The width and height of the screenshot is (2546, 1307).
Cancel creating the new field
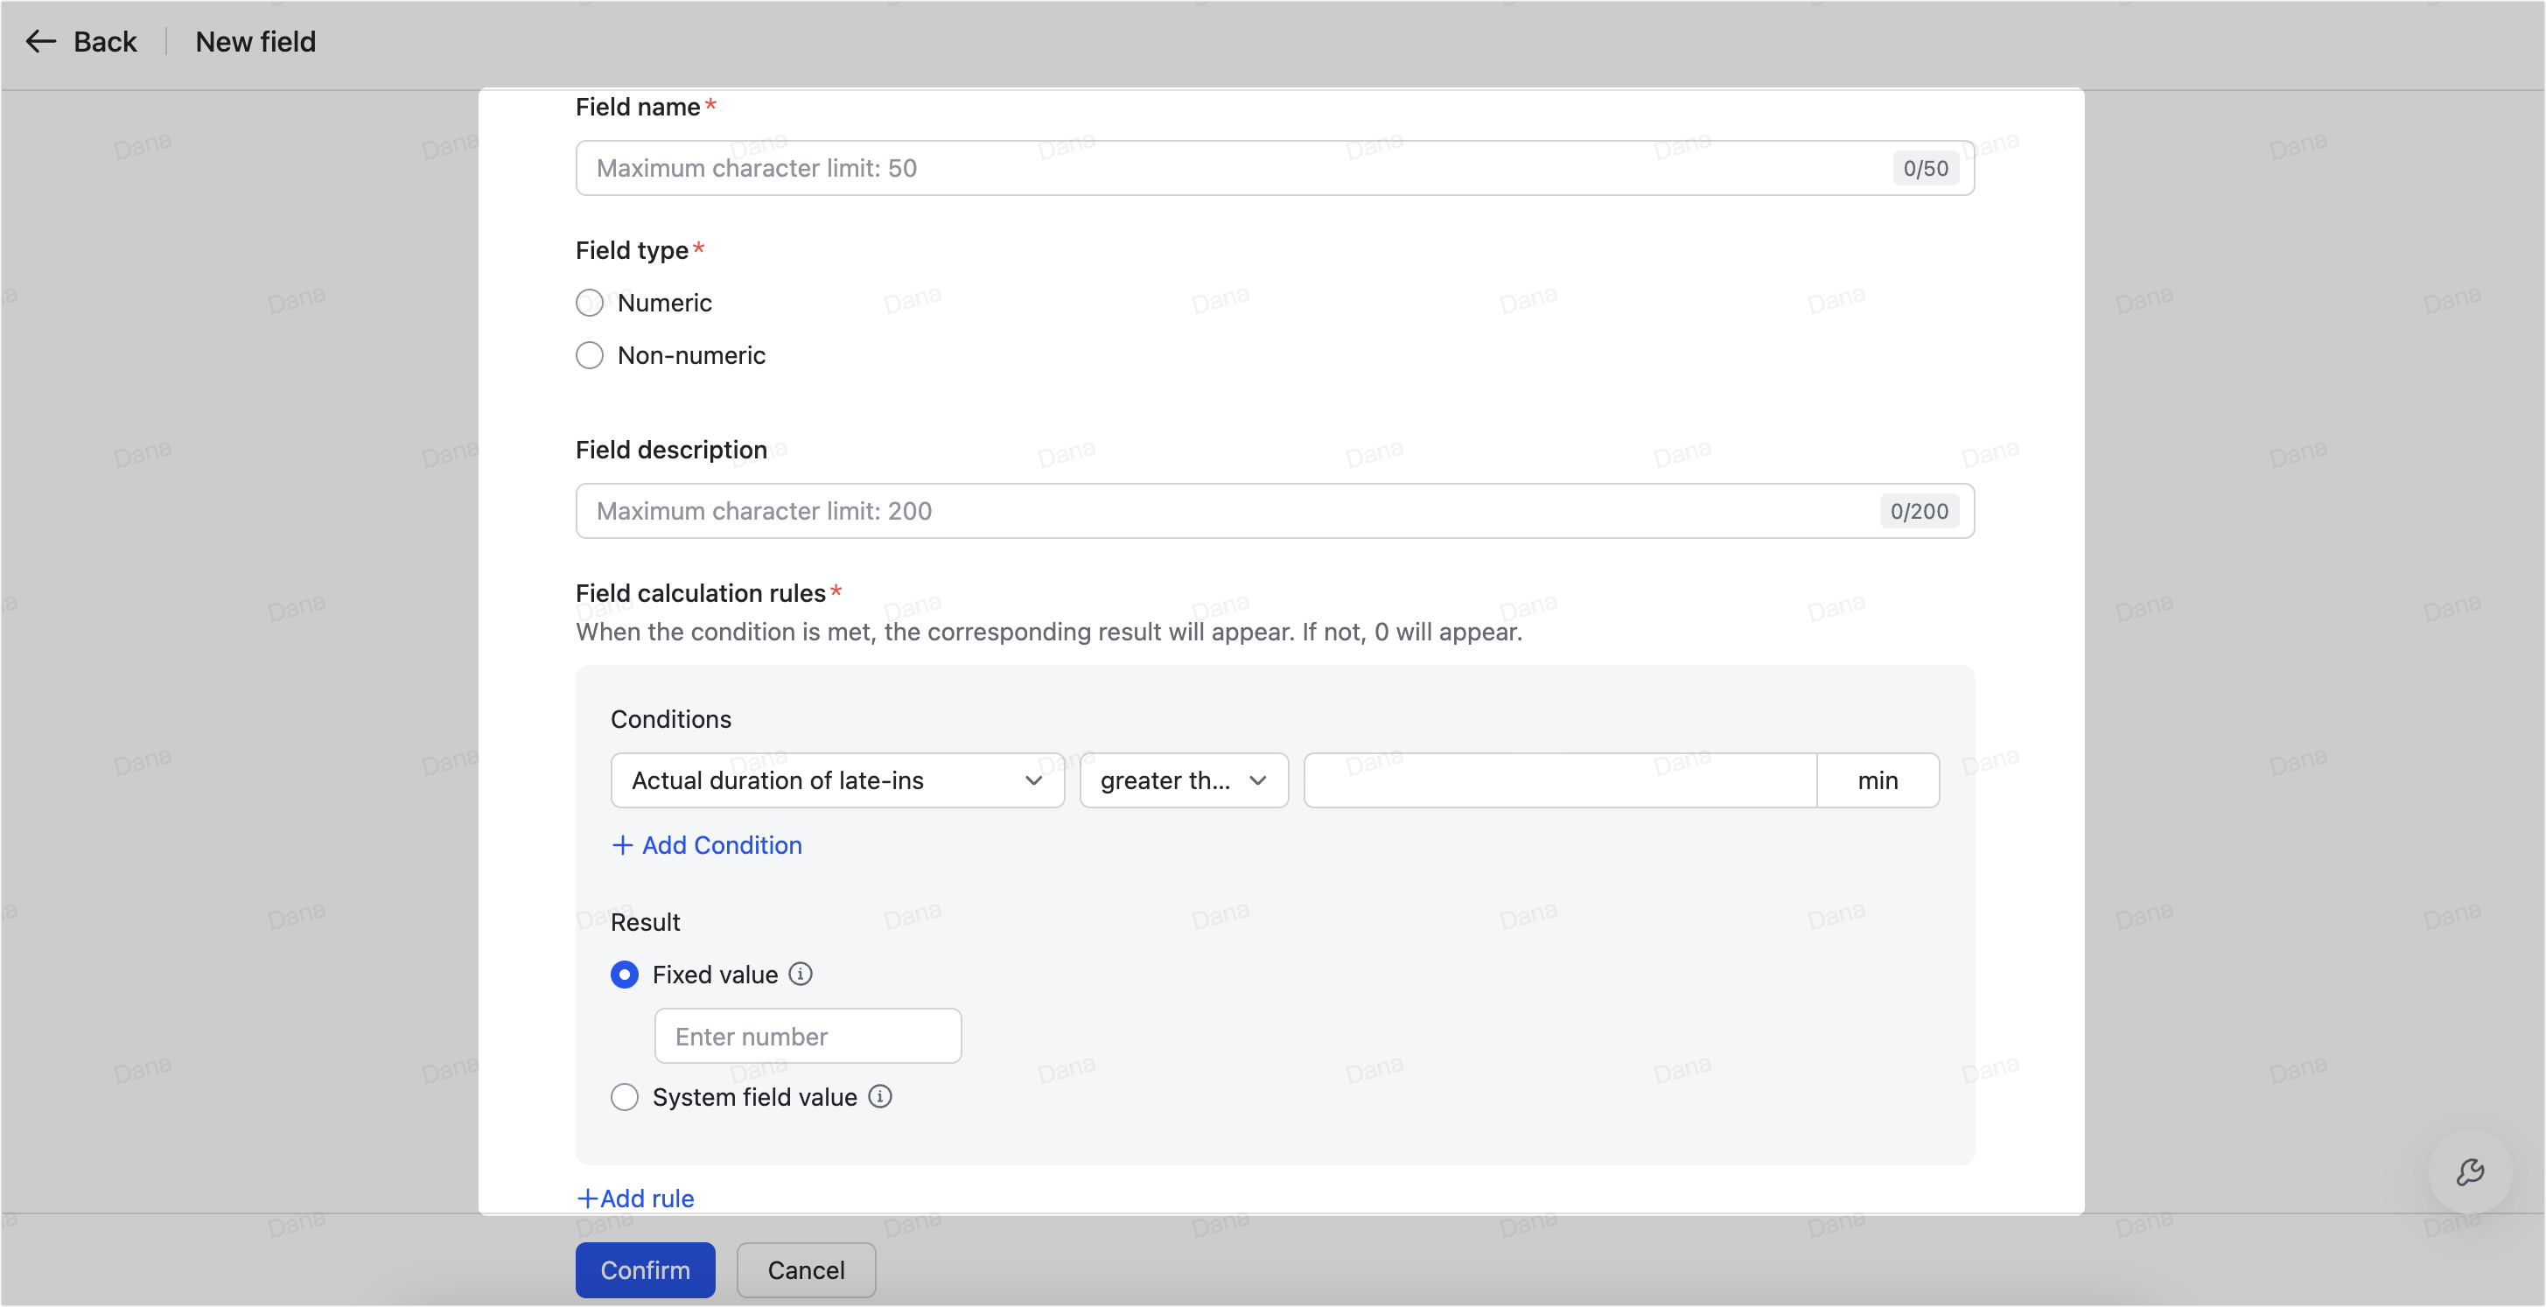click(x=806, y=1269)
